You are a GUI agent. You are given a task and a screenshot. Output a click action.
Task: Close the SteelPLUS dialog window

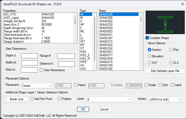(183, 4)
